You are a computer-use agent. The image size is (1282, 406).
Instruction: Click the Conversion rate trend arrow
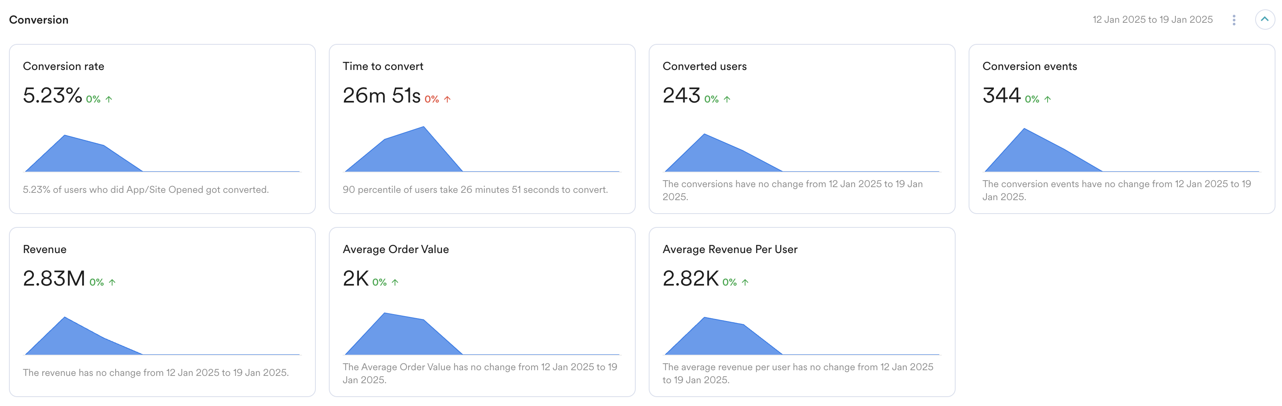[x=109, y=100]
